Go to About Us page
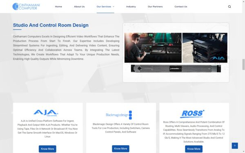 point(79,7)
